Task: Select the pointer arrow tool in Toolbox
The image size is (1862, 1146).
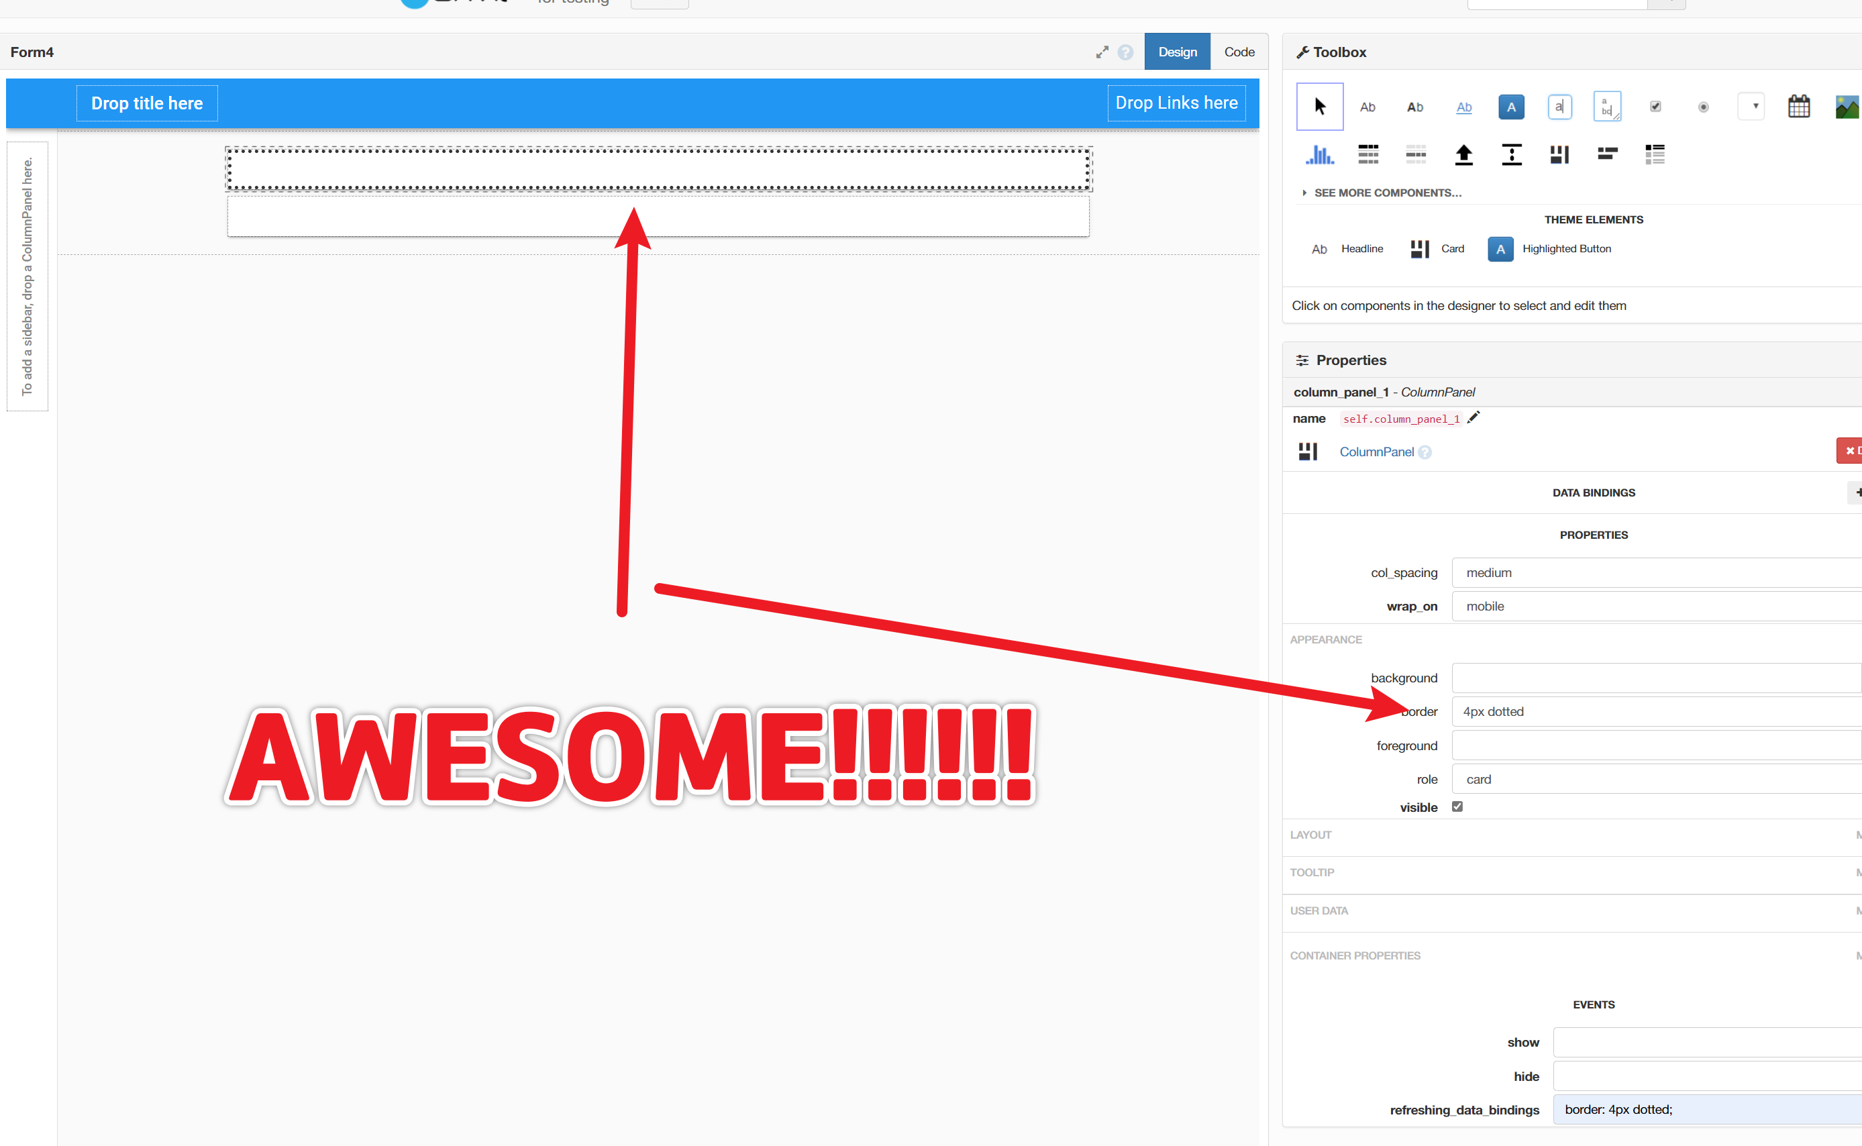Action: tap(1319, 107)
